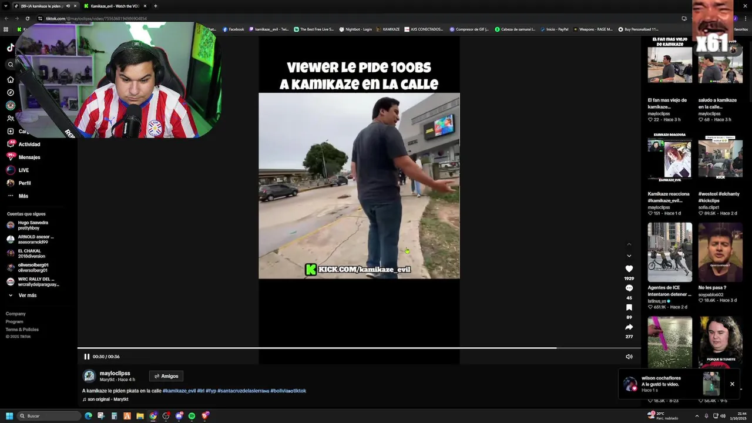The width and height of the screenshot is (752, 423).
Task: Open Actividad notifications in sidebar
Action: coord(23,144)
